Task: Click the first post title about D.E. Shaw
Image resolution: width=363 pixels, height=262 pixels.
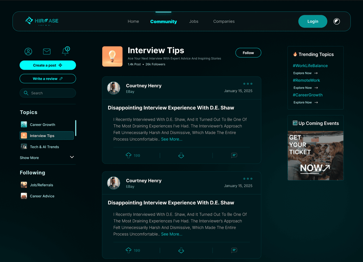Action: point(171,108)
